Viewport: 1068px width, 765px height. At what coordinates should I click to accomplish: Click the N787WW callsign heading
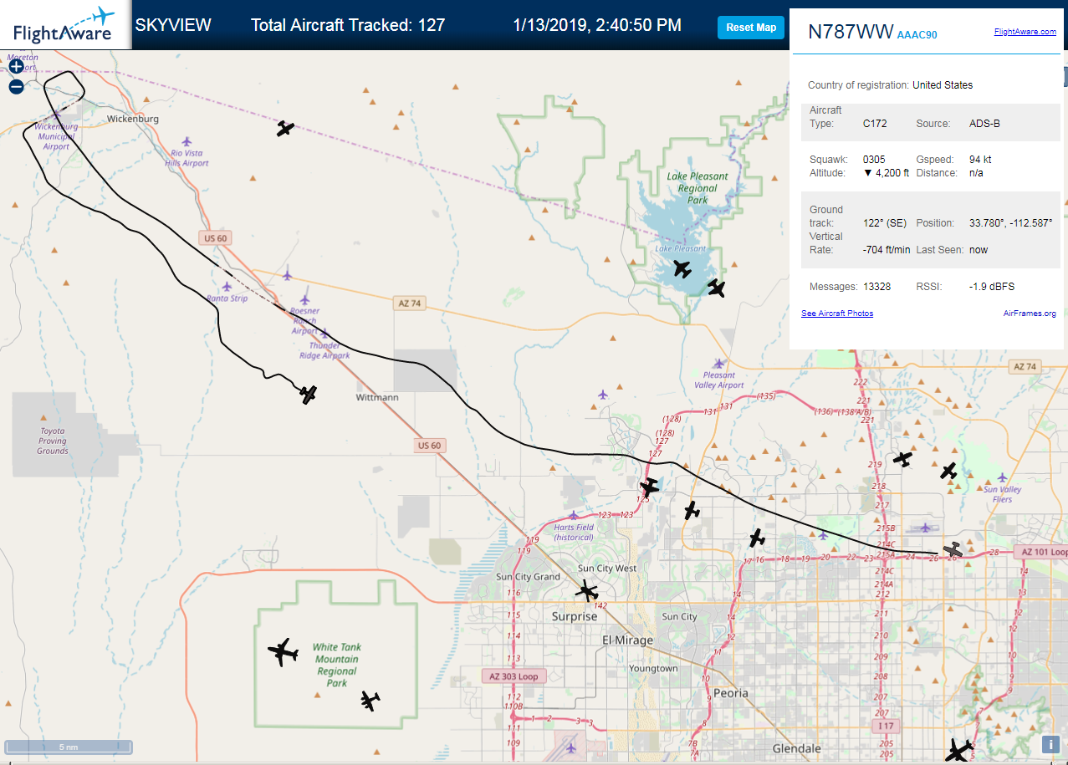click(x=850, y=32)
